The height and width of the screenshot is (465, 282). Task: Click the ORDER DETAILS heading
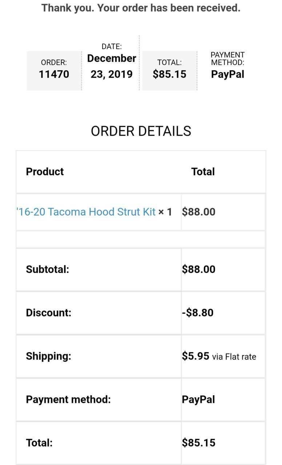141,131
